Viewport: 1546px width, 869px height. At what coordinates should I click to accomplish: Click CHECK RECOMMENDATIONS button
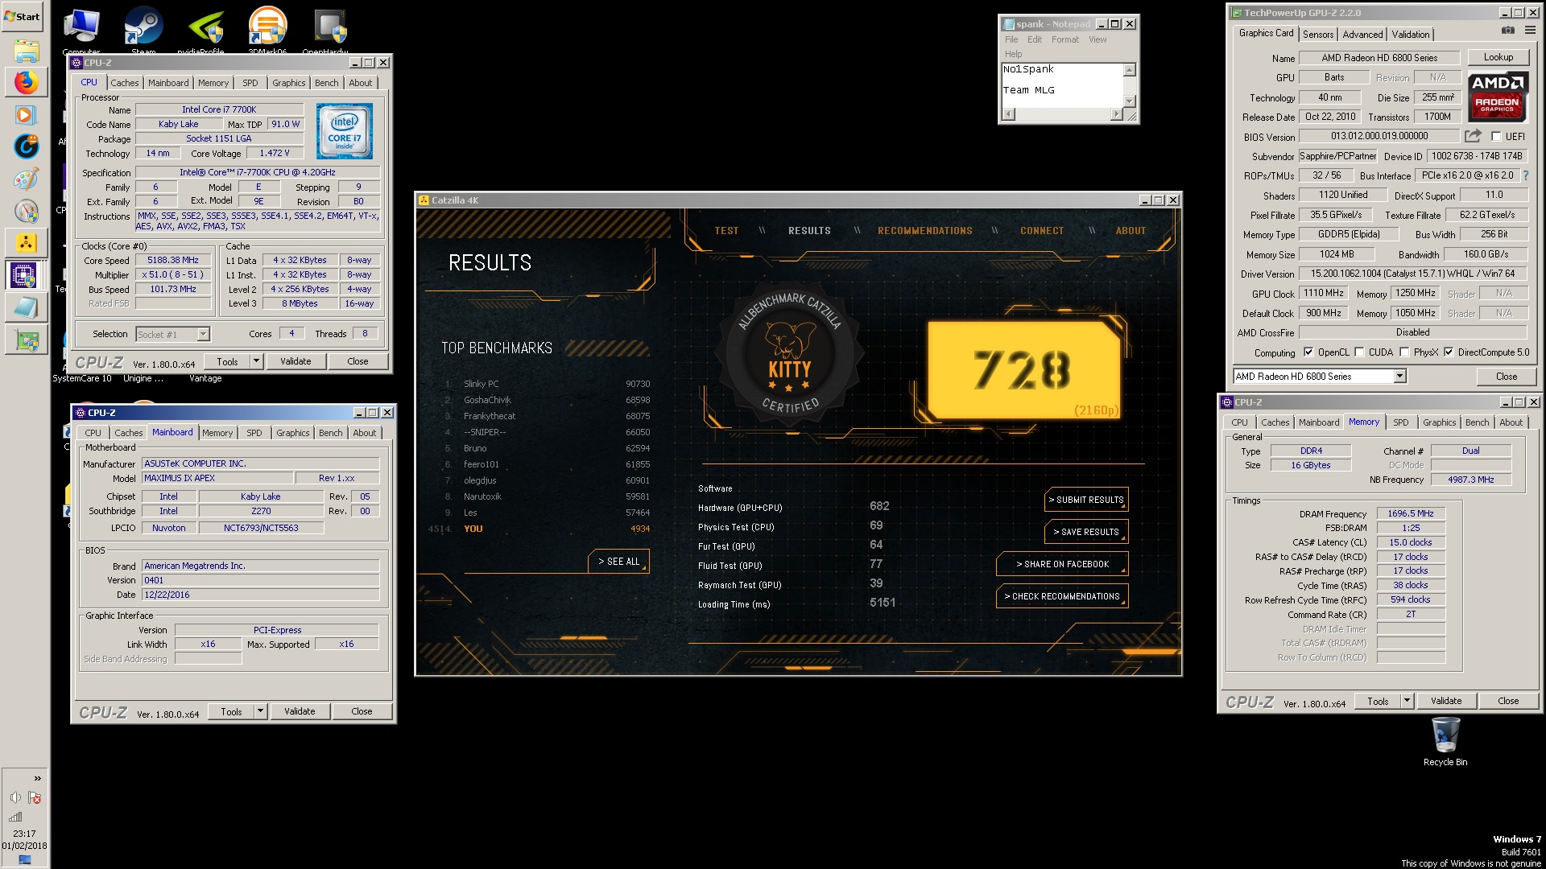[x=1062, y=596]
